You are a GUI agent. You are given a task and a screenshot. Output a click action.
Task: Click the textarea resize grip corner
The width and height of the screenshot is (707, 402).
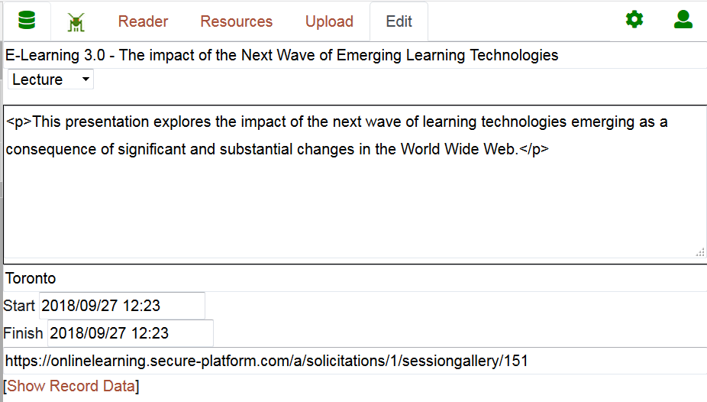[700, 252]
